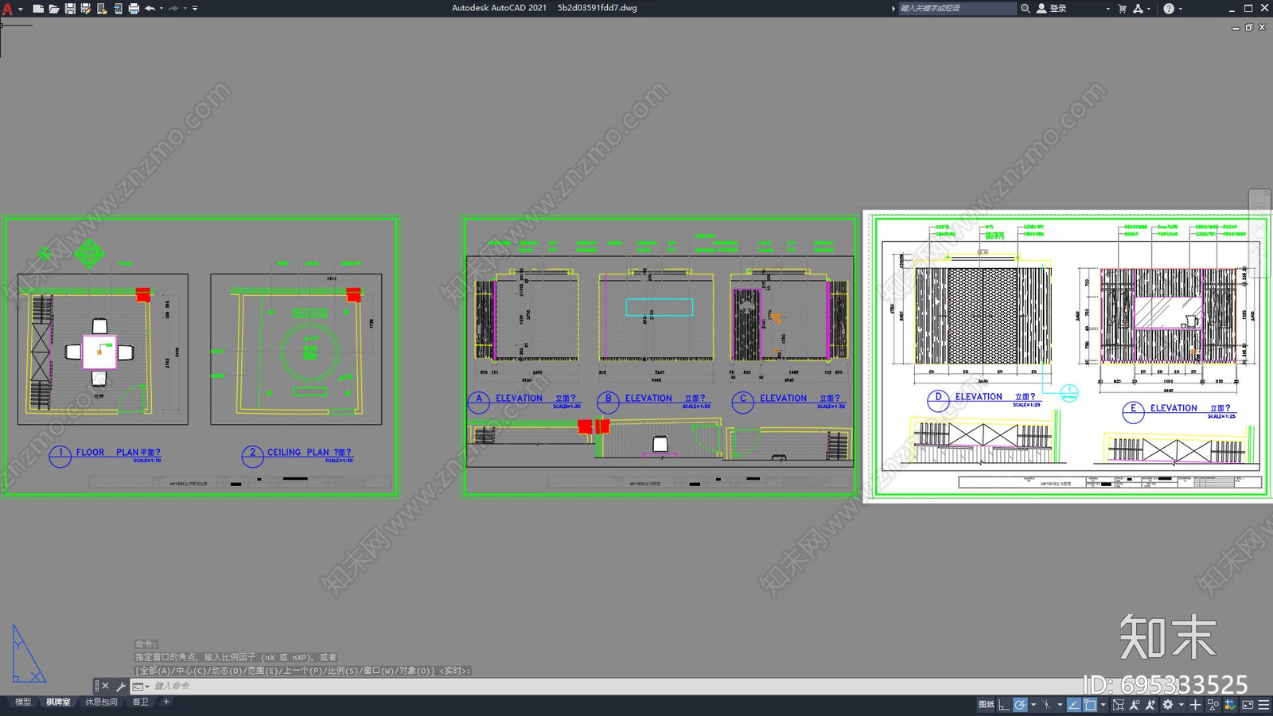The height and width of the screenshot is (716, 1273).
Task: Switch to the 休息包间 layout tab
Action: pos(101,702)
